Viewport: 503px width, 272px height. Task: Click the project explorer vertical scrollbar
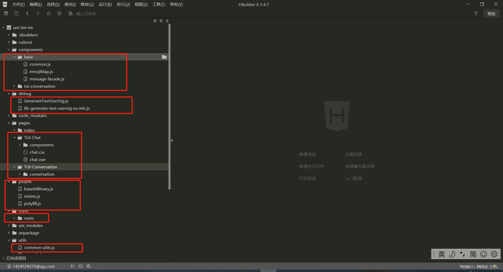tap(170, 107)
